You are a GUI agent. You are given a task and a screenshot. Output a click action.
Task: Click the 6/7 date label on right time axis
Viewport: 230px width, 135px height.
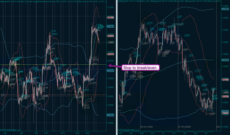click(206, 133)
